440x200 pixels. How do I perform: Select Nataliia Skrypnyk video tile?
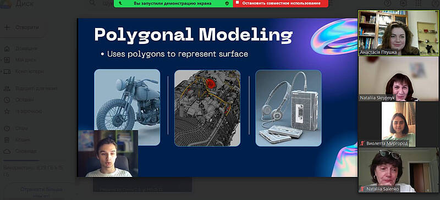(398, 79)
